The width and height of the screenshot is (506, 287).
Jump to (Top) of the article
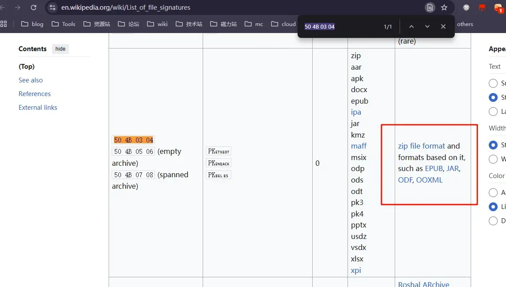pos(26,67)
